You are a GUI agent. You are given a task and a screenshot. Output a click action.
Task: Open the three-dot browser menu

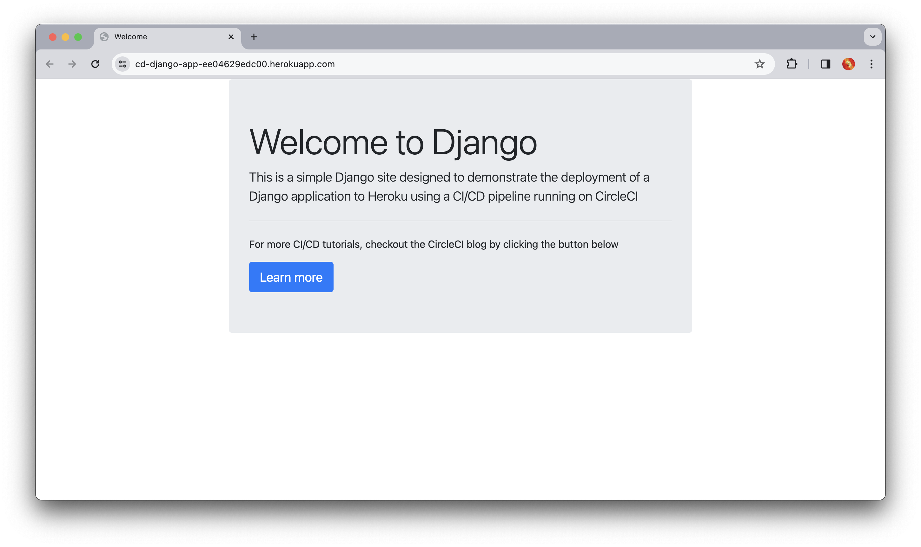[871, 64]
